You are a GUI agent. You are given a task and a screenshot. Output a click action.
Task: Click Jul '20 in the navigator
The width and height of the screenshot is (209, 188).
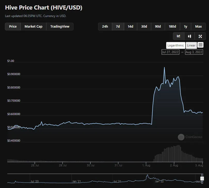click(35, 181)
